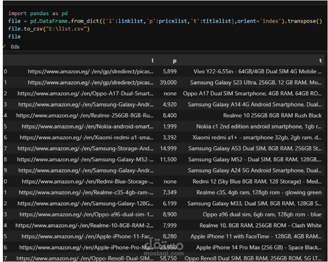Image resolution: width=328 pixels, height=262 pixels.
Task: Click the Samsung Galaxy M52 title cell
Action: (255, 159)
